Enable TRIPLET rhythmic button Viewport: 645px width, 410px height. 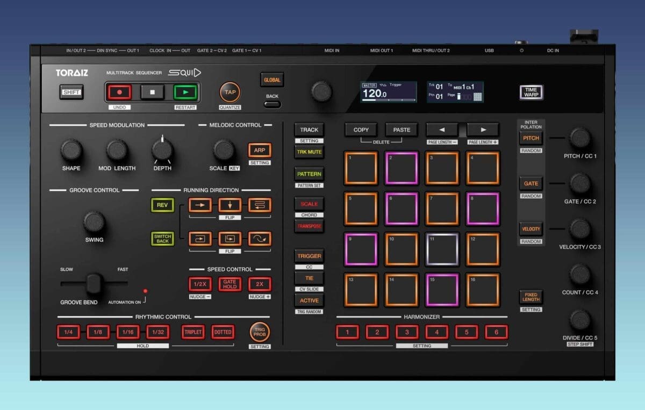click(x=193, y=332)
